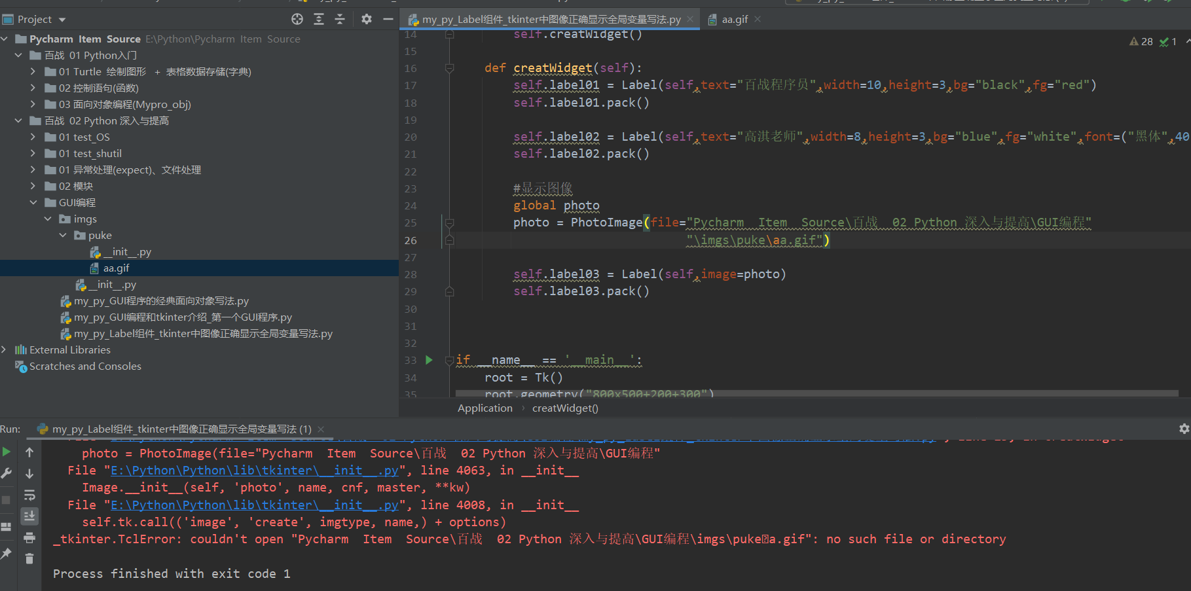Collapse the imgs folder

(x=48, y=219)
